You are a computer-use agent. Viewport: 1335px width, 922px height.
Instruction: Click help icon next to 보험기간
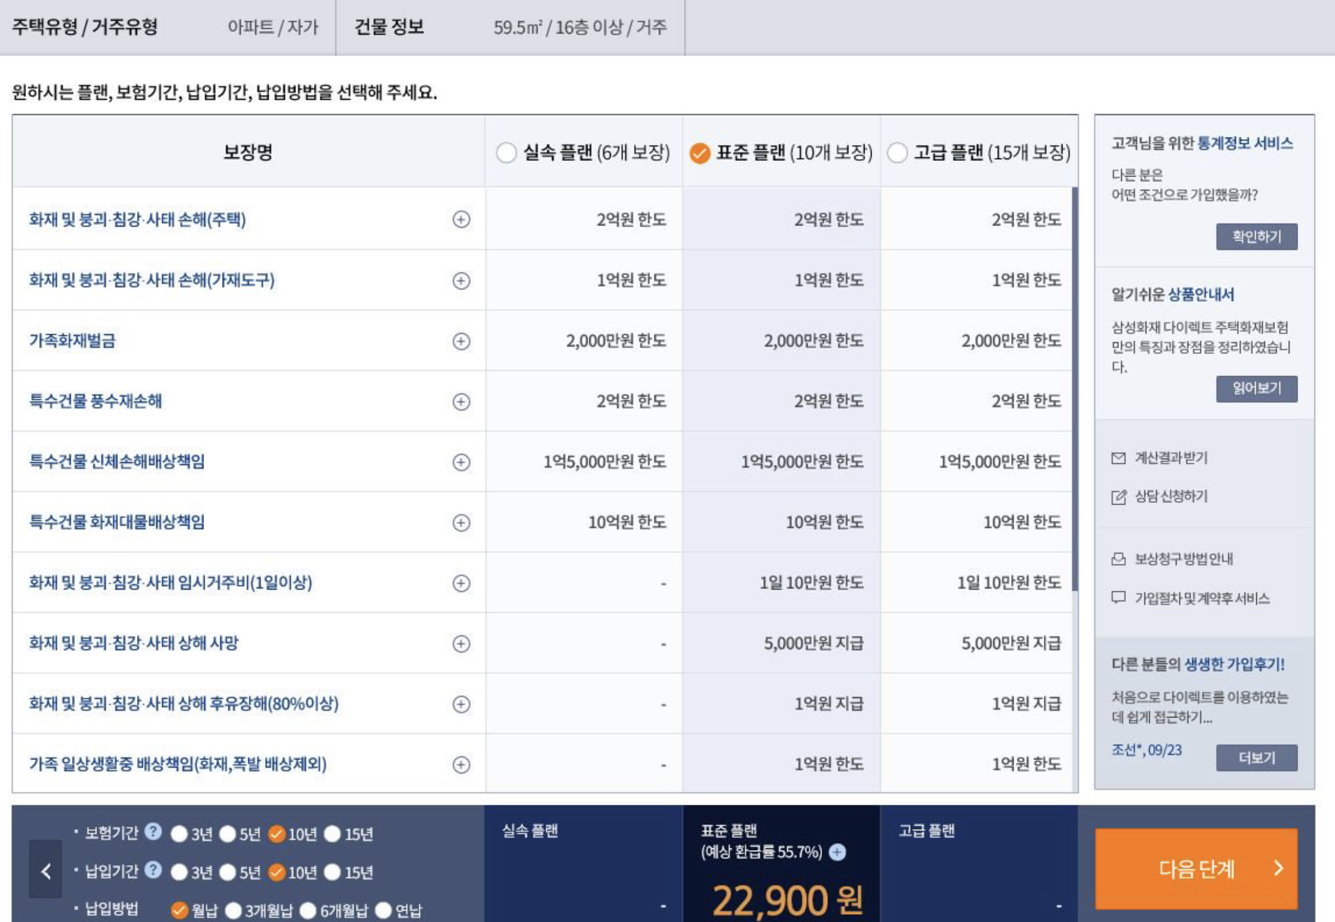[152, 832]
